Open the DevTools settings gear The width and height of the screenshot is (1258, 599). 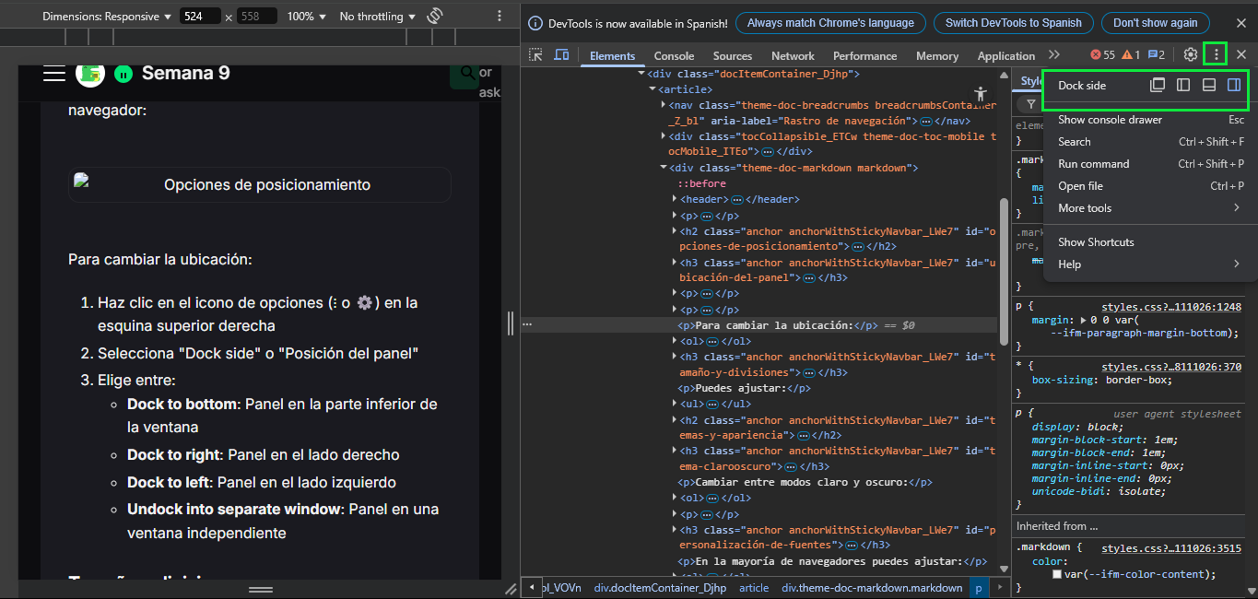click(1191, 55)
